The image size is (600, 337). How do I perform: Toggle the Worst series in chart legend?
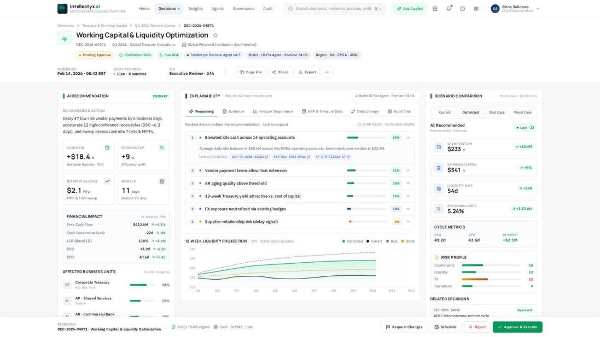407,241
